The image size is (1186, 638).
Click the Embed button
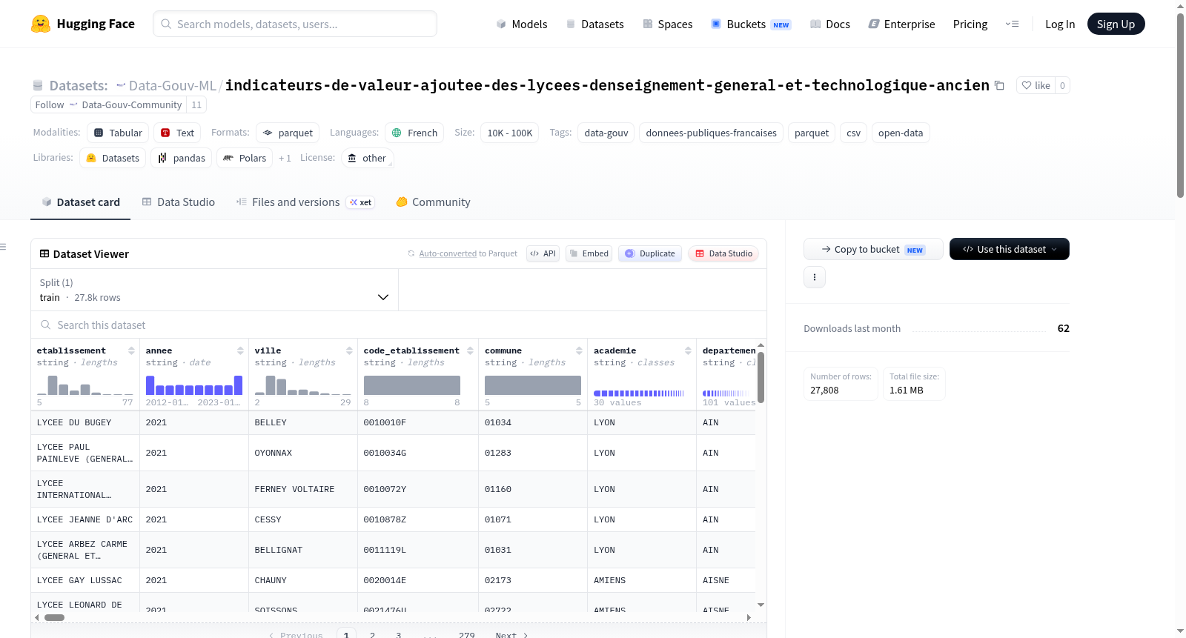point(589,253)
